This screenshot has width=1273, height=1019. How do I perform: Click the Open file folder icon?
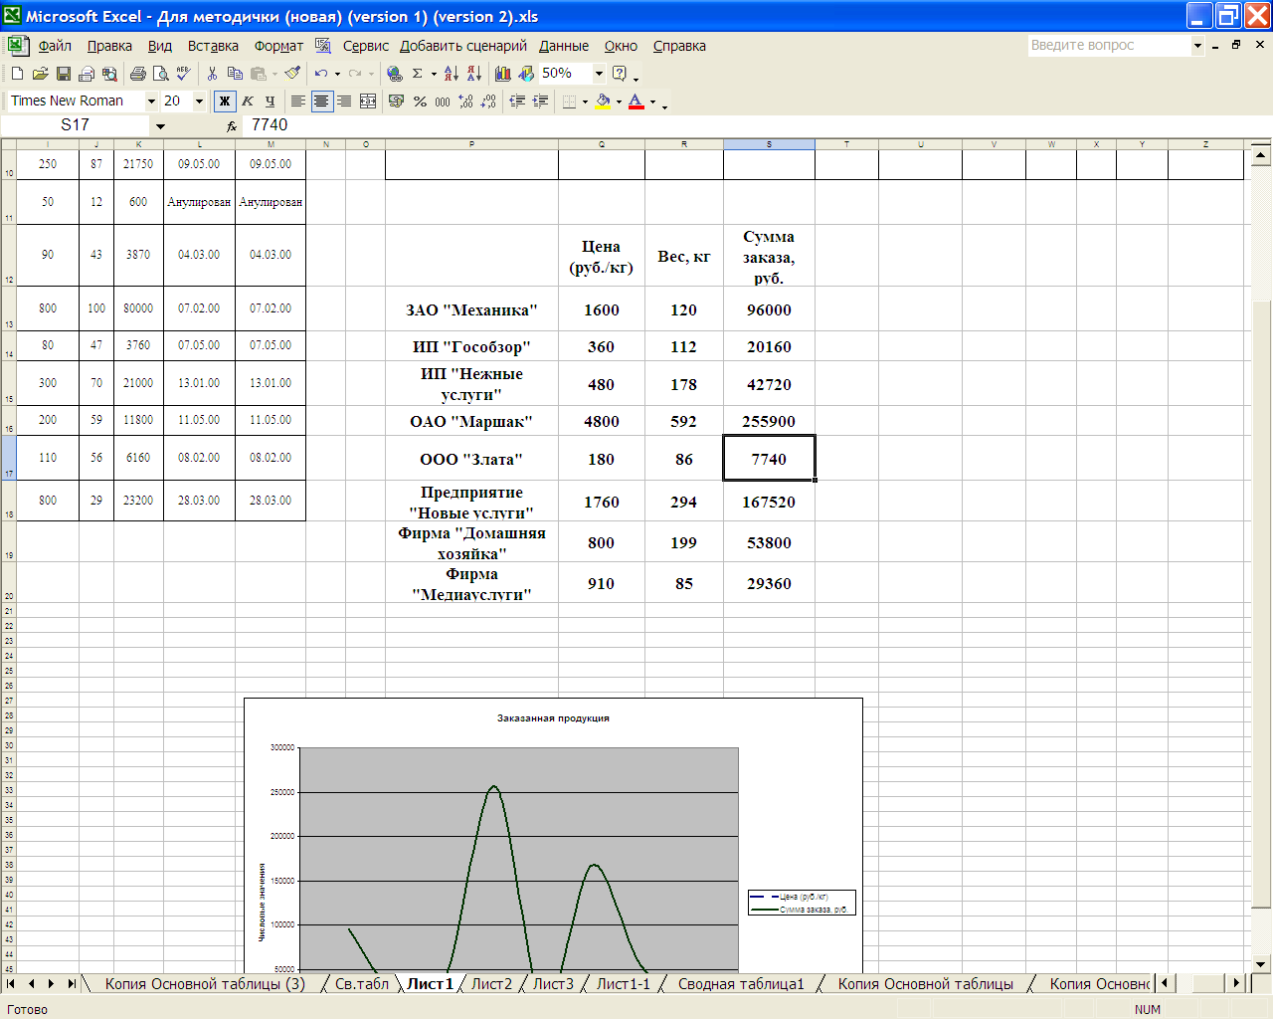40,74
